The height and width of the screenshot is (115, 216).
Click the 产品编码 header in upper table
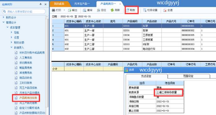132,21
